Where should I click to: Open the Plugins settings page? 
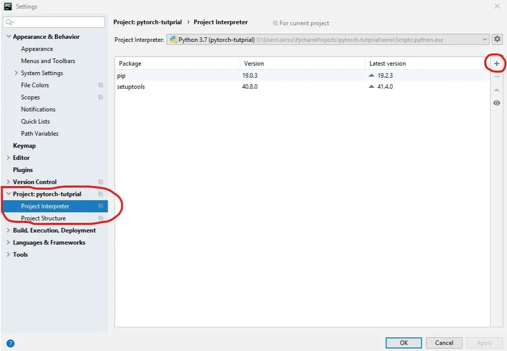[x=23, y=170]
